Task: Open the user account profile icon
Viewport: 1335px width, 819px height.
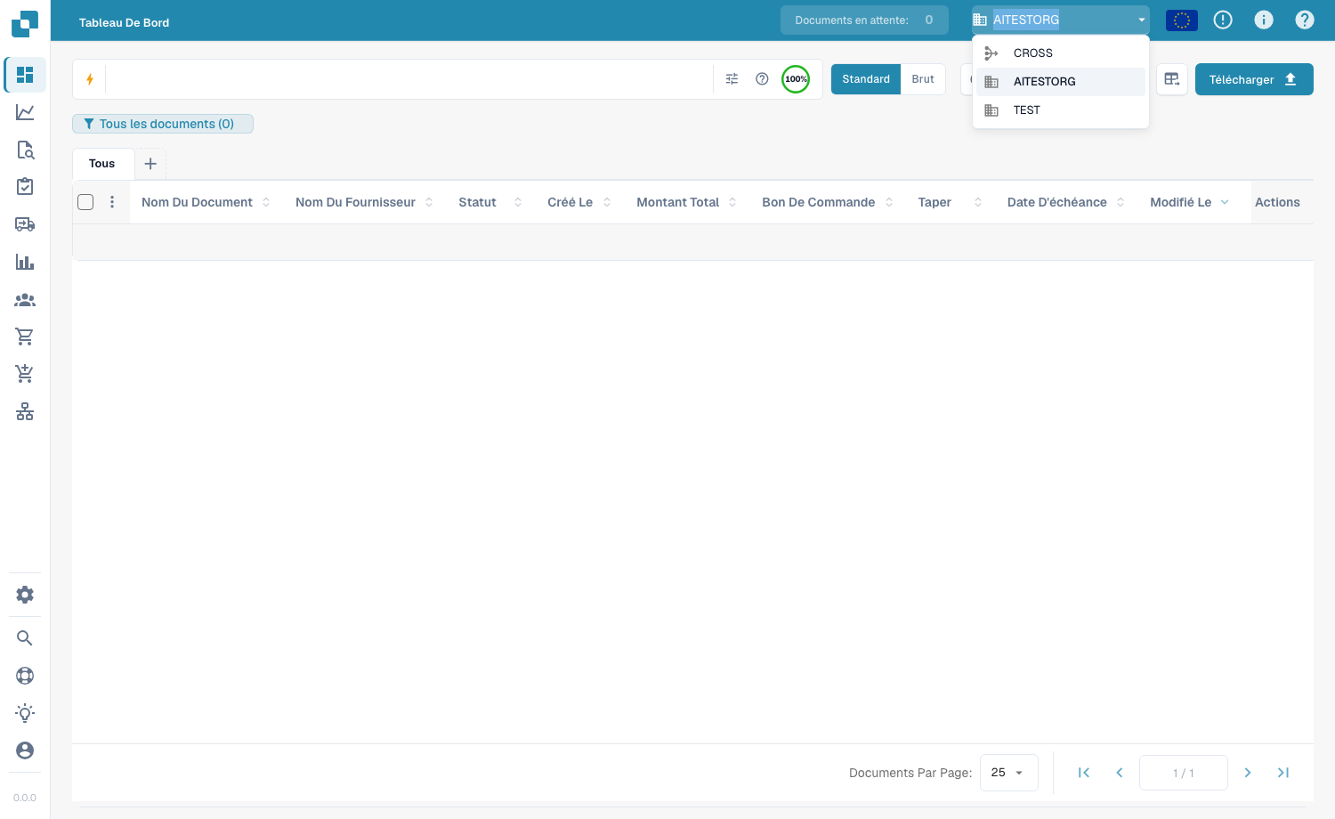Action: 25,750
